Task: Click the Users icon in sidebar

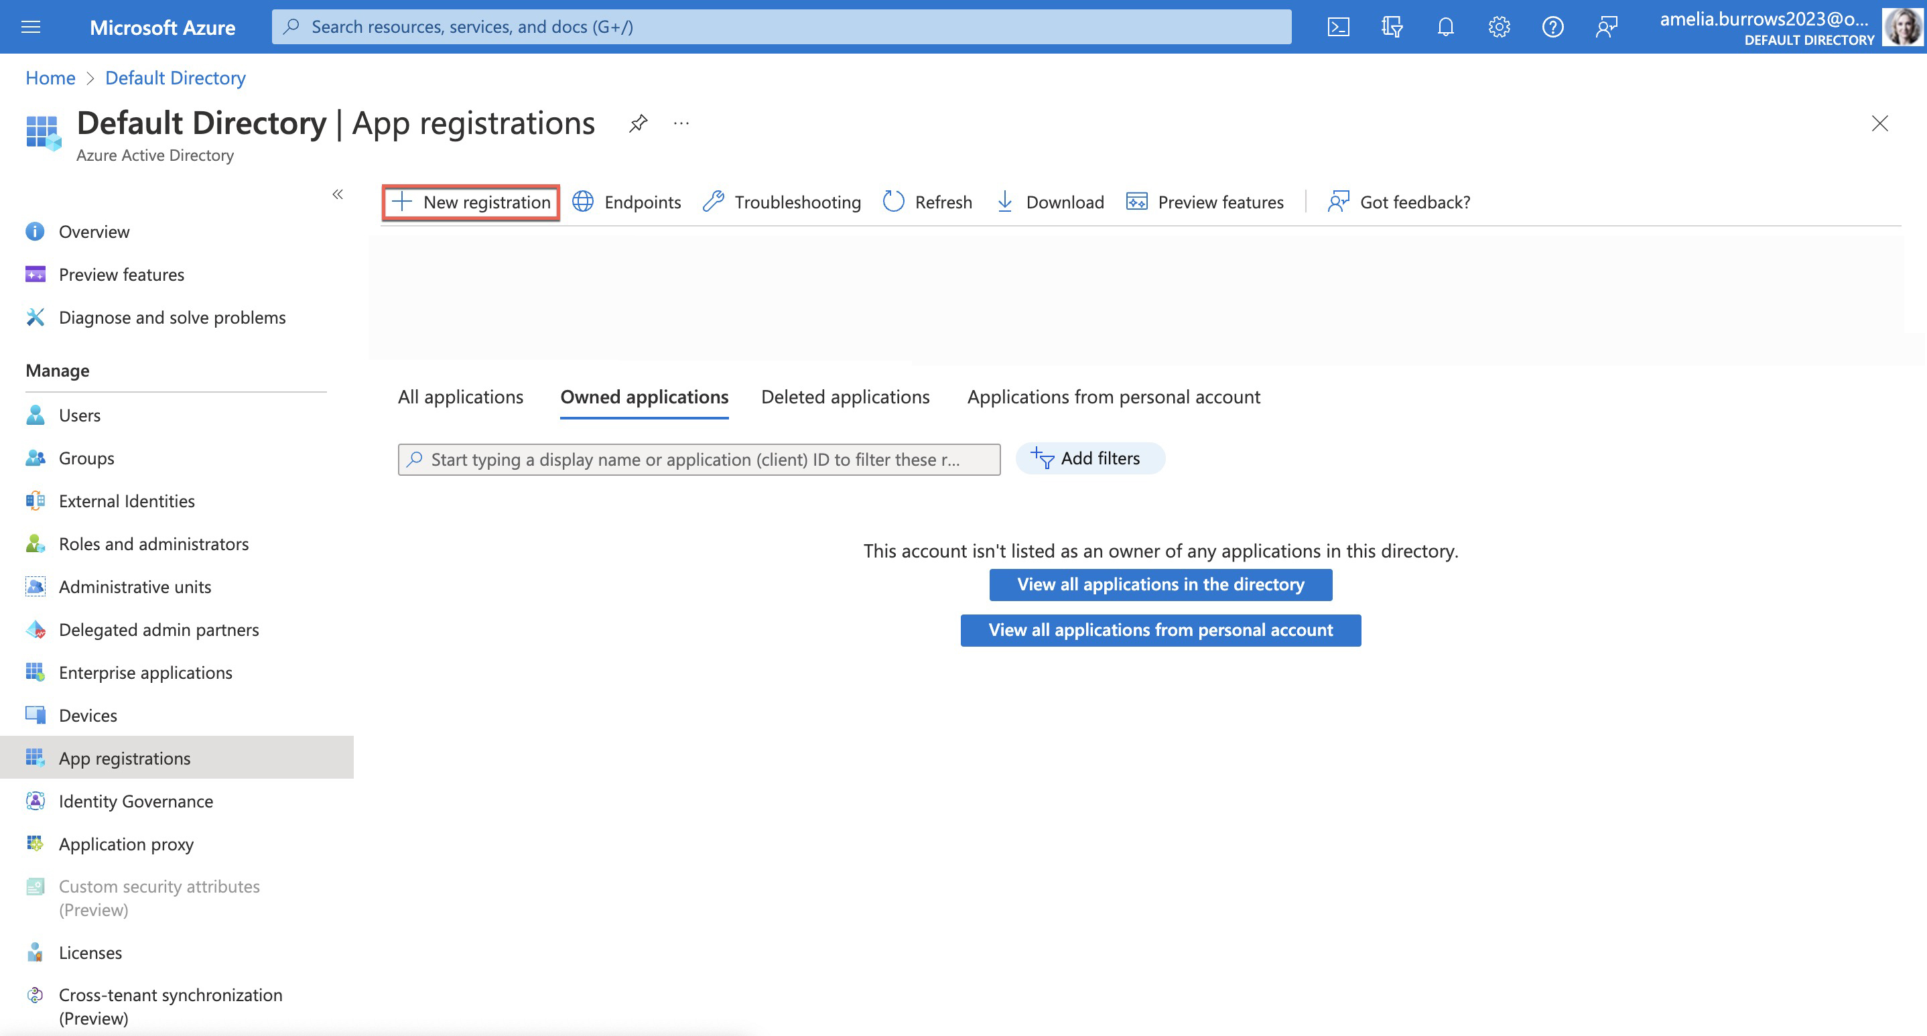Action: click(35, 415)
